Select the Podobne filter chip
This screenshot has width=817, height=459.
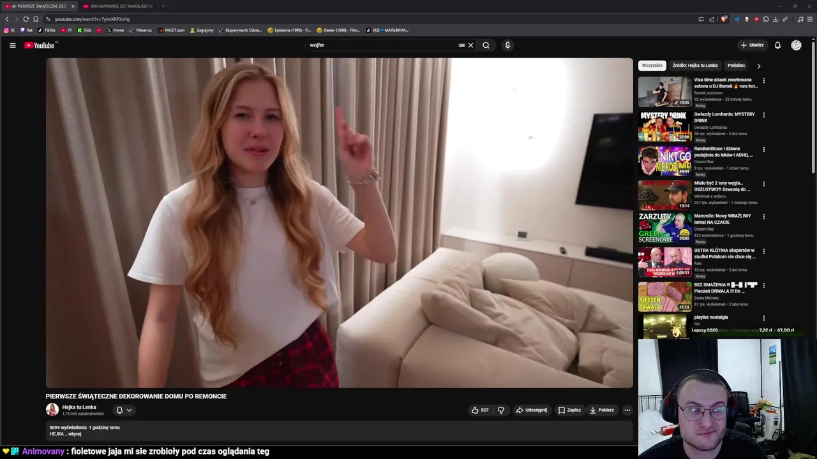point(737,66)
